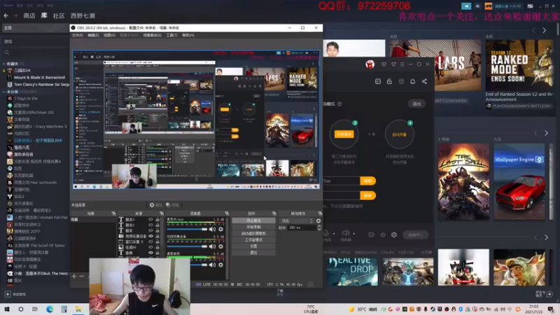Click the speaker icon in streaming companion
This screenshot has width=560, height=315.
[x=345, y=233]
